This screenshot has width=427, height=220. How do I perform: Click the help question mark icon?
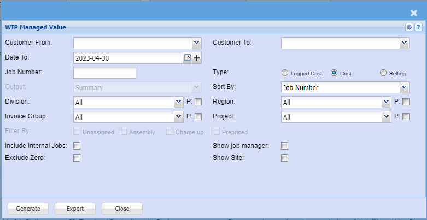[x=418, y=27]
